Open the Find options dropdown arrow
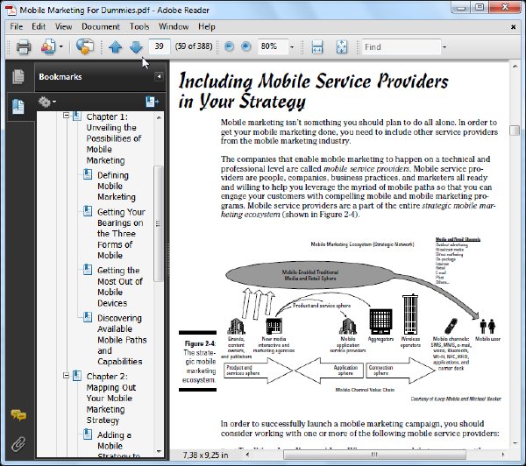This screenshot has width=526, height=466. coord(444,47)
